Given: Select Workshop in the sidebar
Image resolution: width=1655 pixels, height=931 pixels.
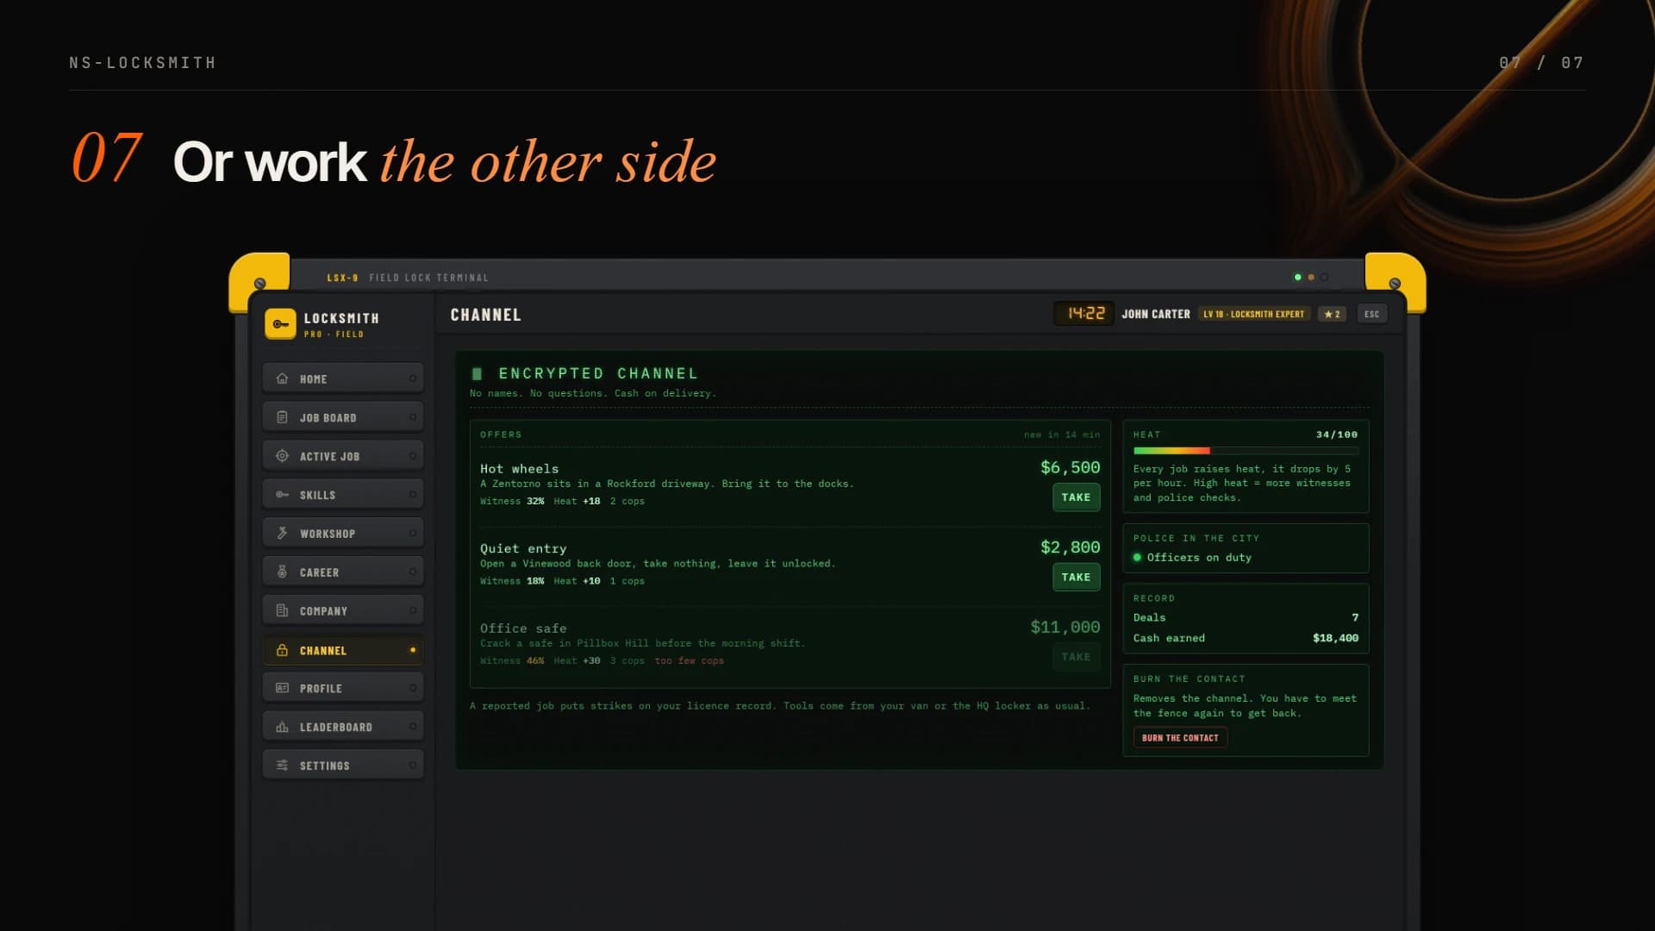Looking at the screenshot, I should click(x=343, y=534).
